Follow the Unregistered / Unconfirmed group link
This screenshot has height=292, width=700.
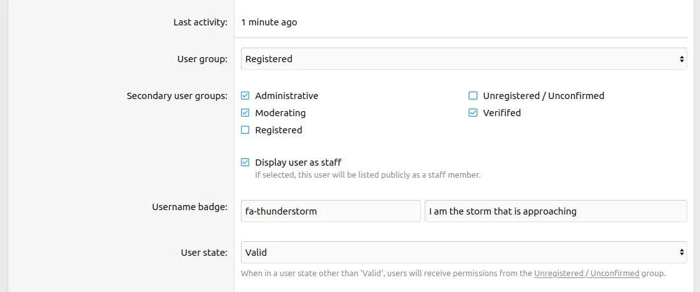[586, 274]
